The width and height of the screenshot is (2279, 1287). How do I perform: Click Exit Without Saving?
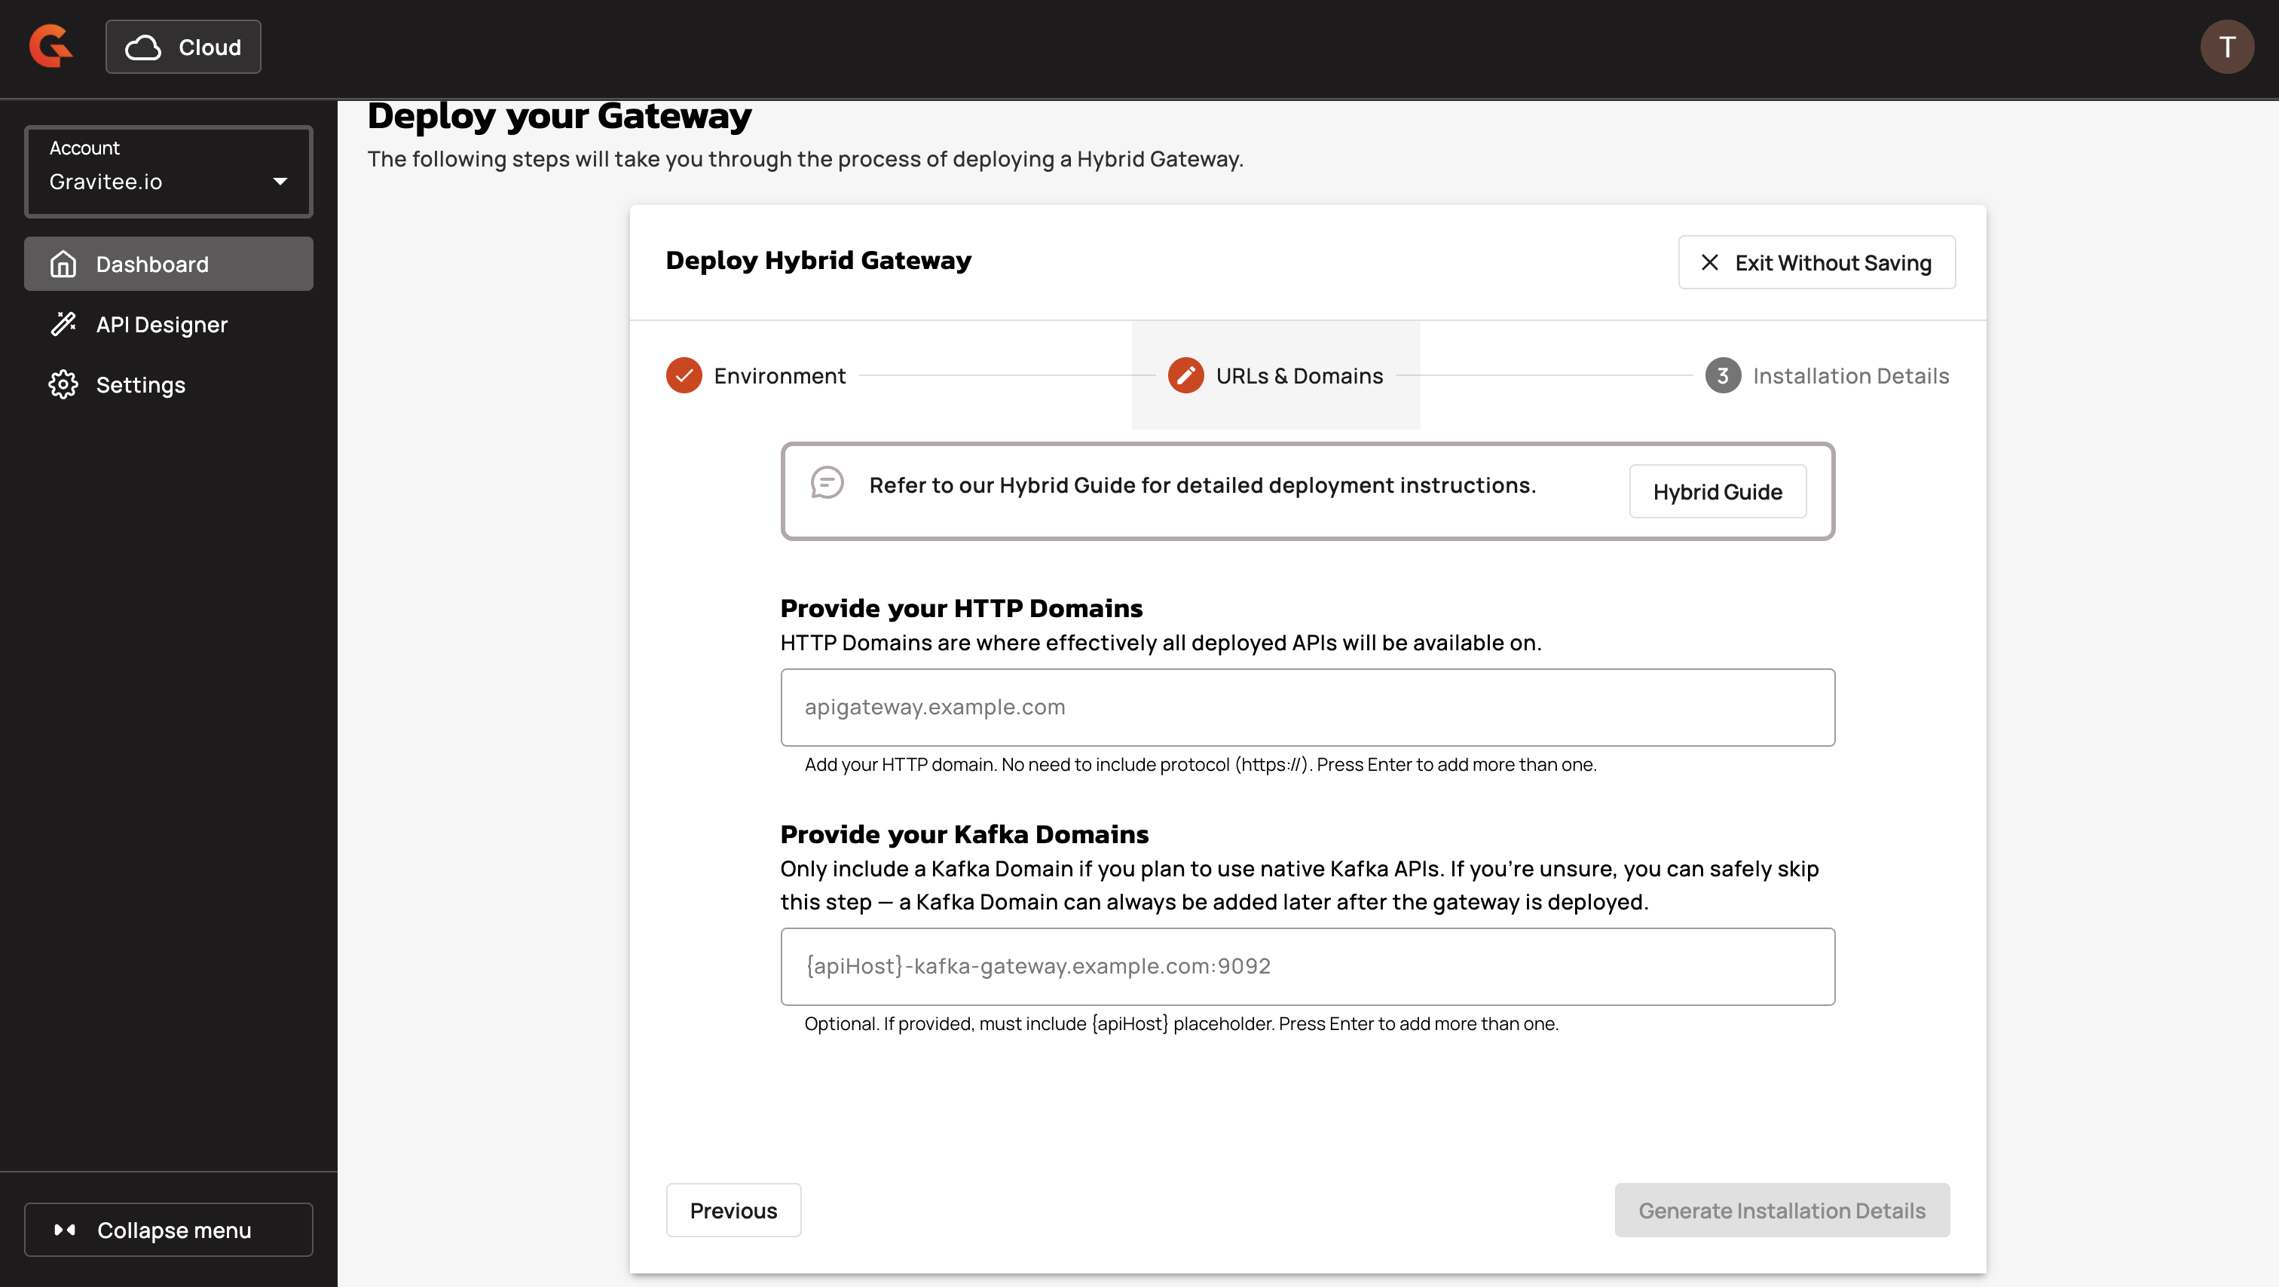(x=1816, y=261)
